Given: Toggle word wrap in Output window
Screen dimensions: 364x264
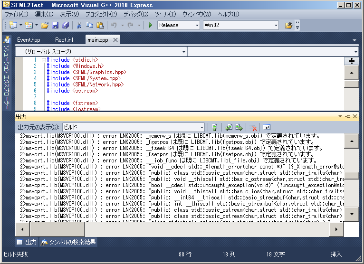Looking at the screenshot, I should coord(267,127).
